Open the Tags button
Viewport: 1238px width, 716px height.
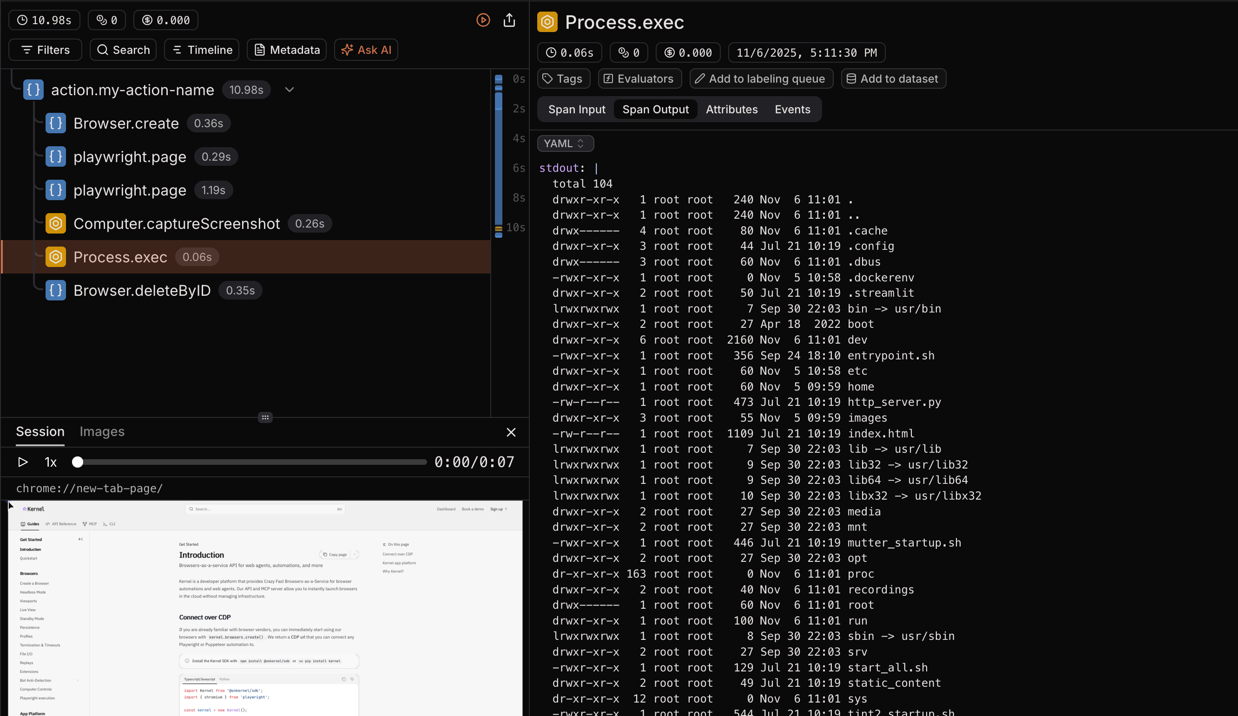click(564, 78)
